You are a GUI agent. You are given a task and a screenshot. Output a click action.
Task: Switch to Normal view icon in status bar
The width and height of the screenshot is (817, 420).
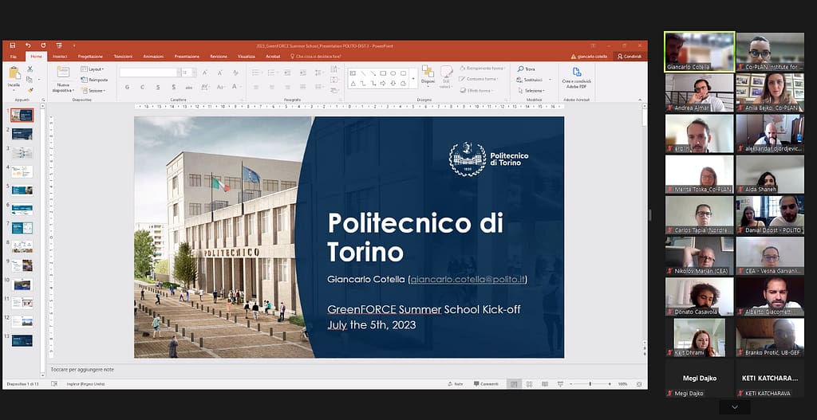[x=514, y=384]
